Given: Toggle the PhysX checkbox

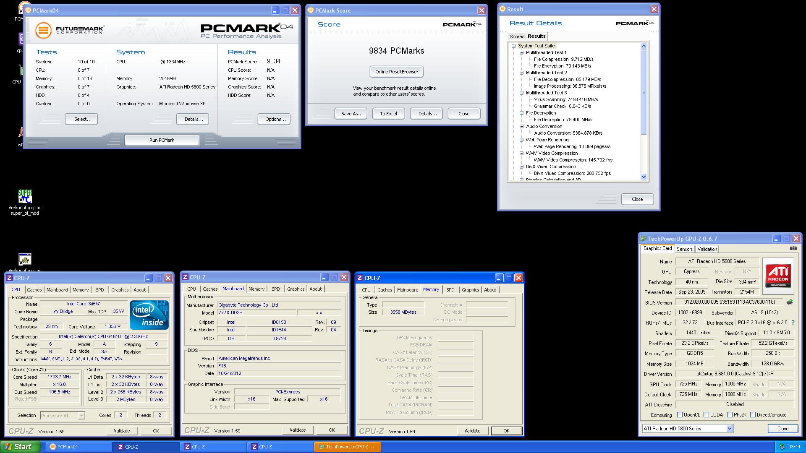Looking at the screenshot, I should (x=730, y=415).
